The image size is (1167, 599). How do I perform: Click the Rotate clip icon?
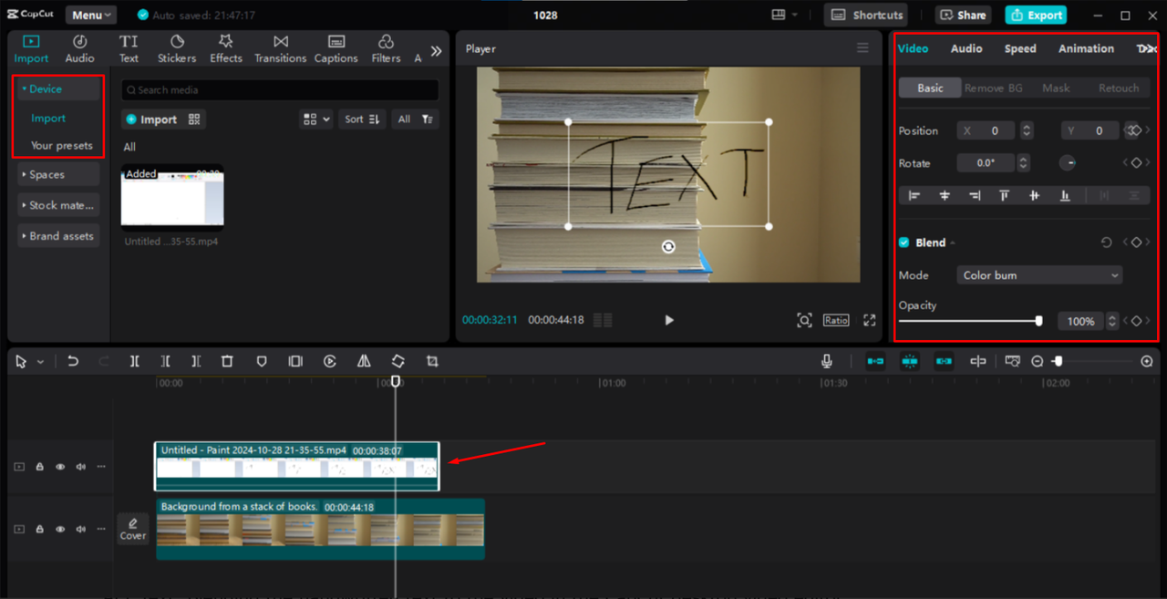click(398, 361)
